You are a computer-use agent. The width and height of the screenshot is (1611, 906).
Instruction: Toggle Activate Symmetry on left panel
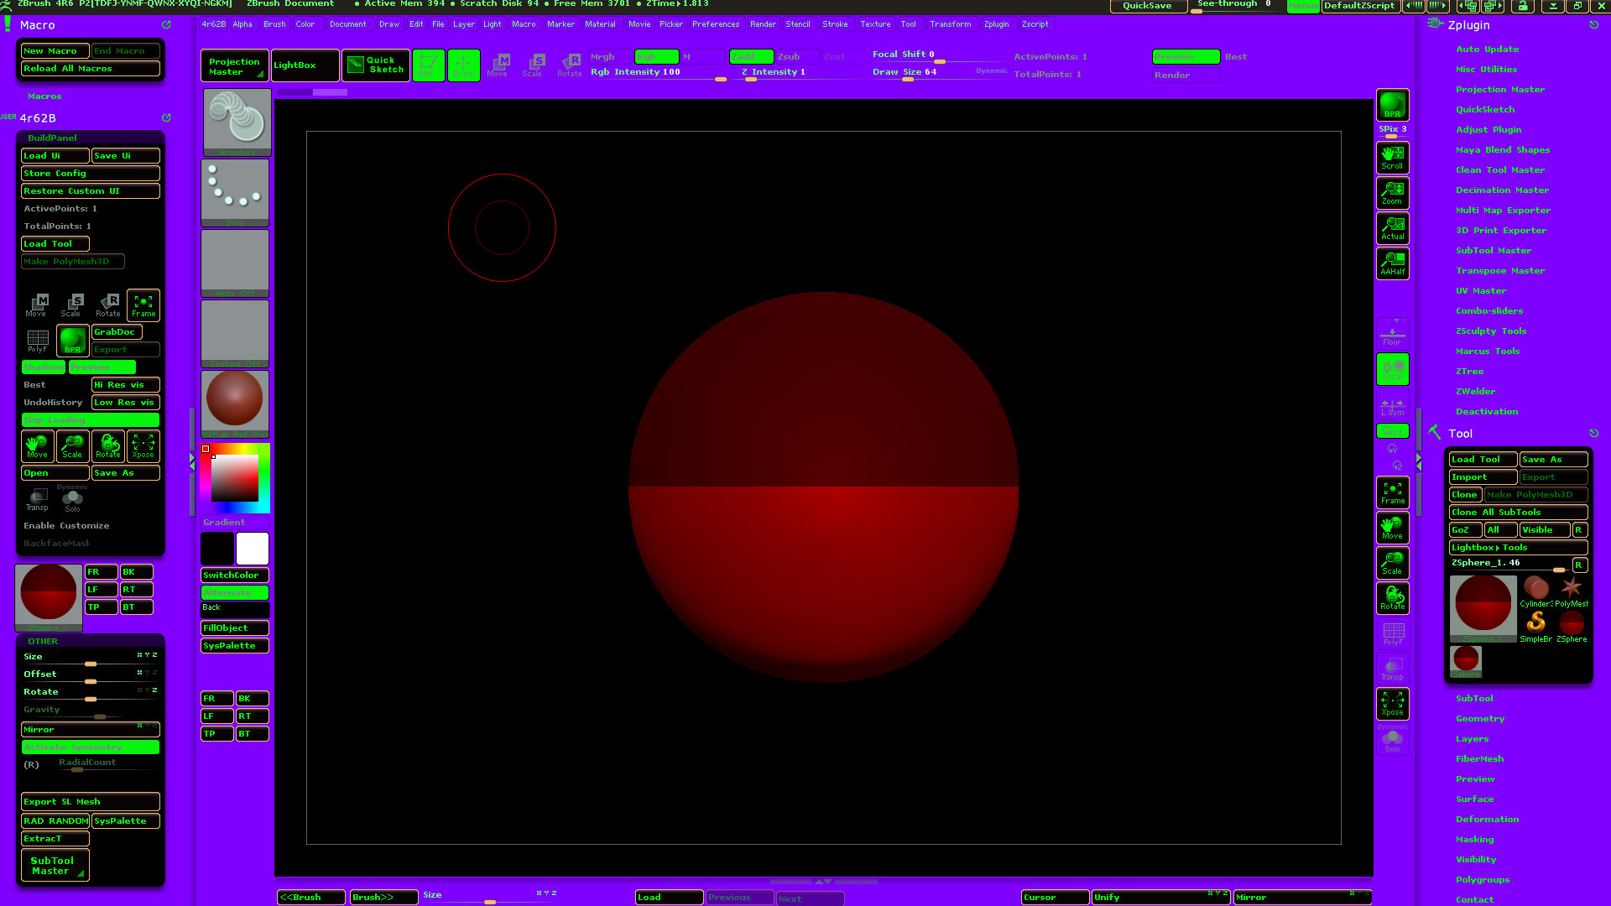click(x=90, y=747)
